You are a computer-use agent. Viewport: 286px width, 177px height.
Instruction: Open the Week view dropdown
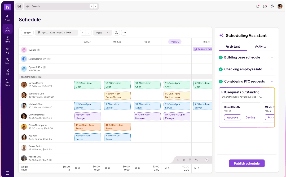coord(103,33)
